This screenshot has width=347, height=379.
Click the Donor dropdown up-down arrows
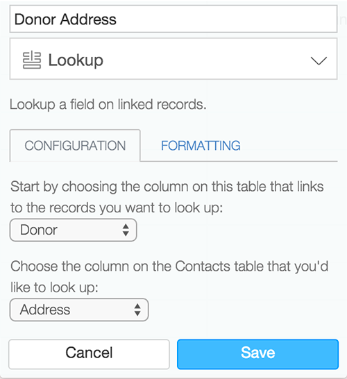(126, 230)
